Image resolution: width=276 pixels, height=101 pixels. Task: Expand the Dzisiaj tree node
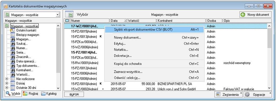(x=7, y=83)
